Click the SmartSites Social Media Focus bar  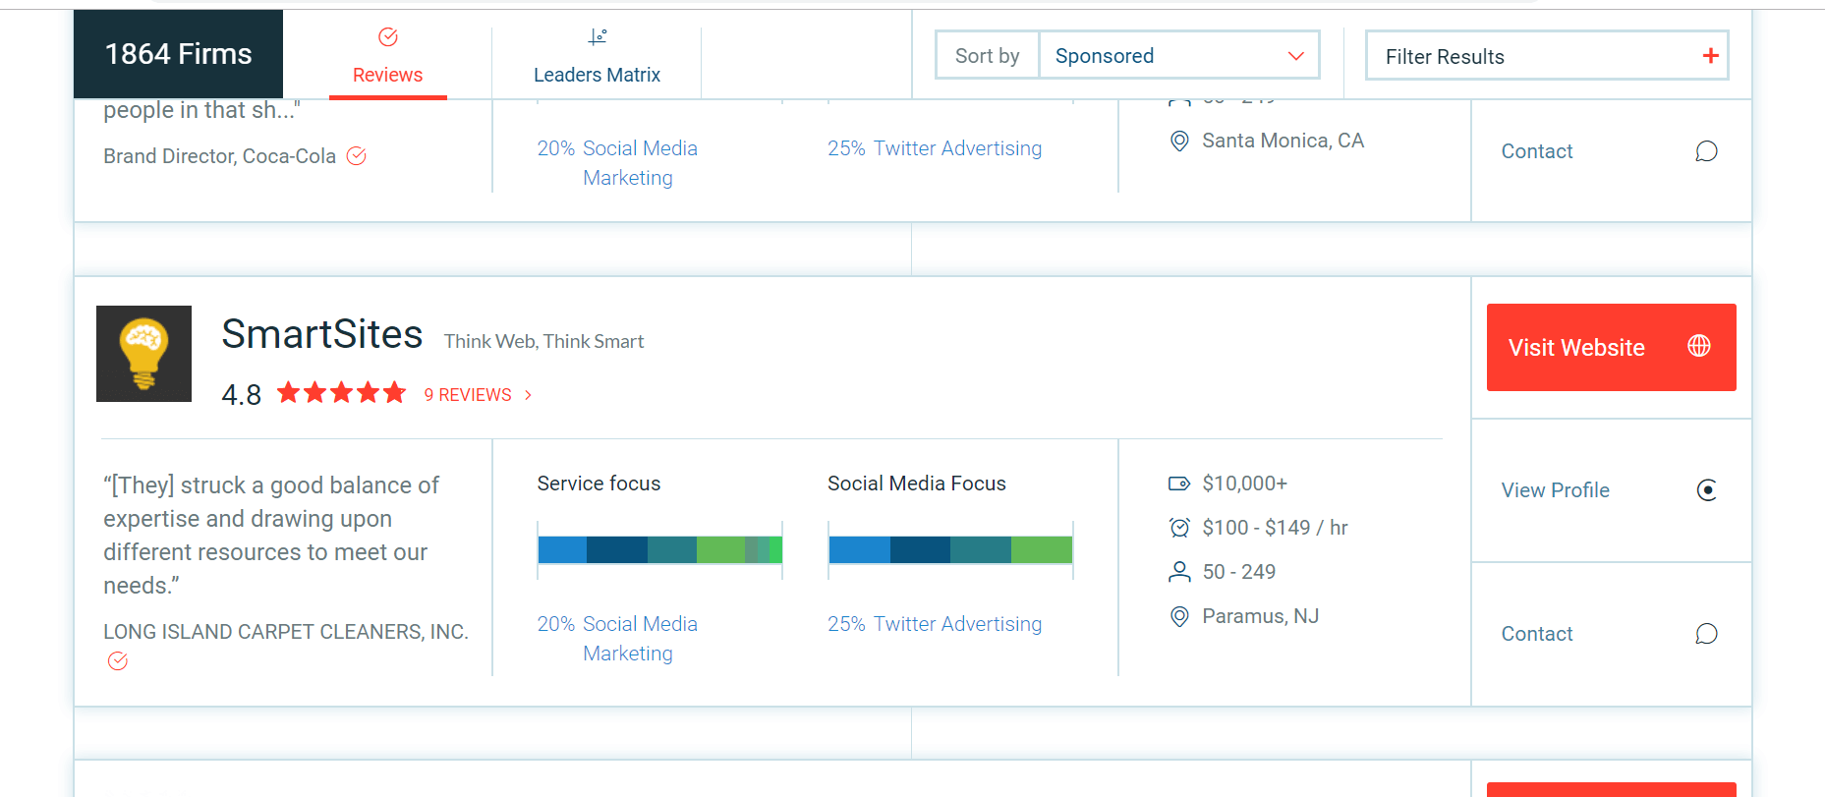coord(950,549)
